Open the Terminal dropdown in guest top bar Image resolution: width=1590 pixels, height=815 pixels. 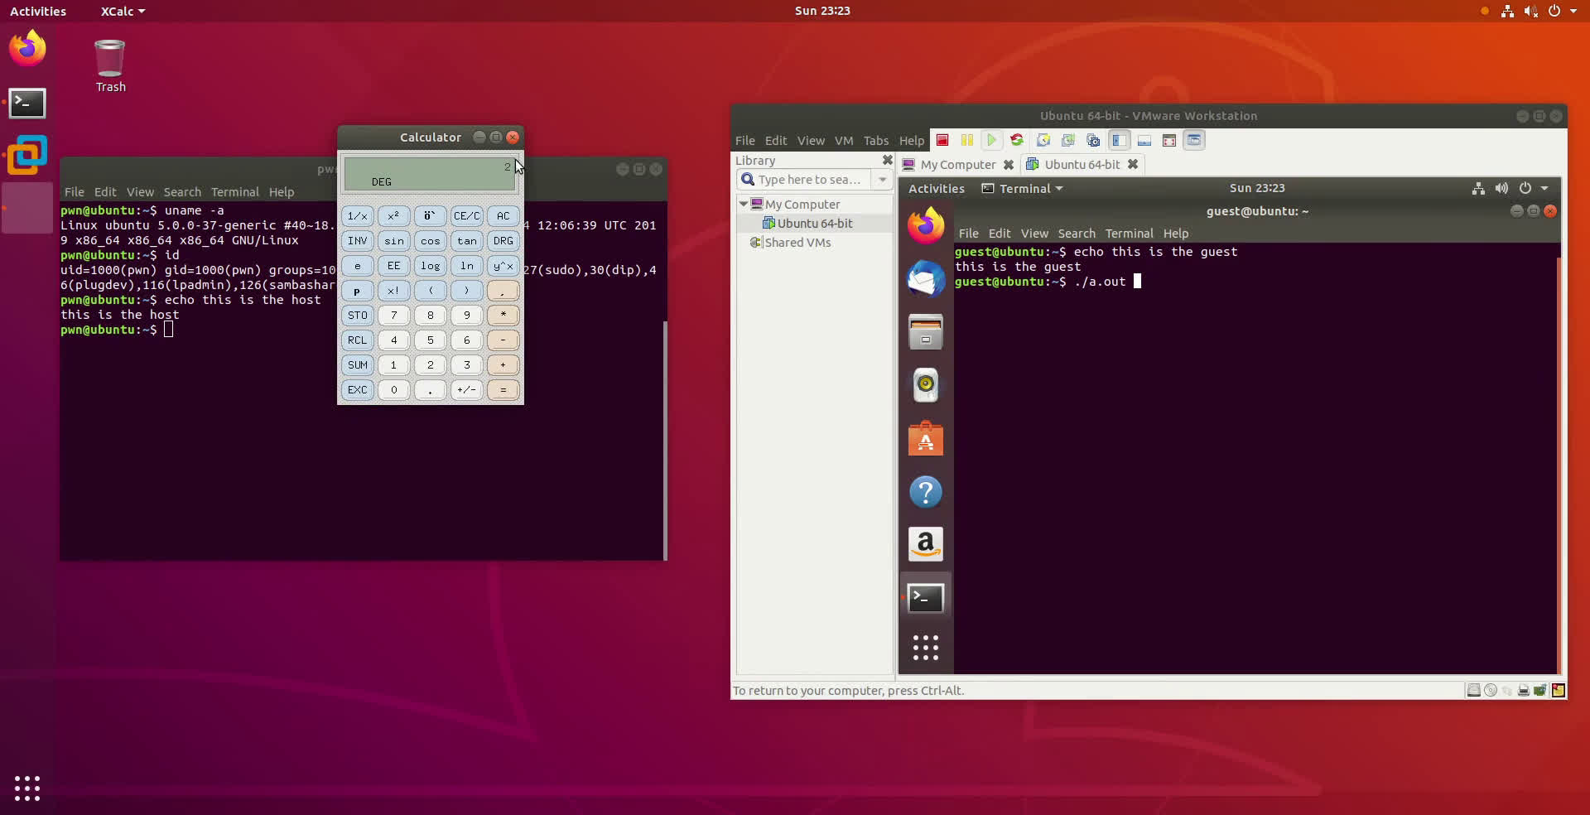1021,189
